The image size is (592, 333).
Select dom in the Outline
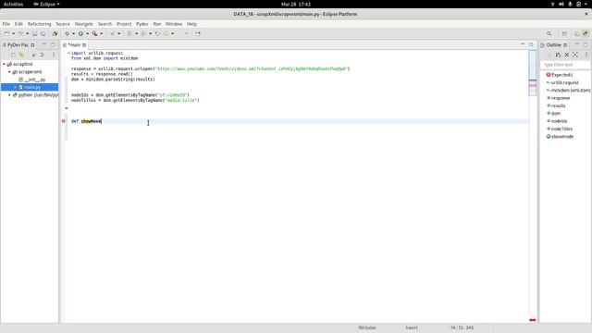tap(556, 113)
